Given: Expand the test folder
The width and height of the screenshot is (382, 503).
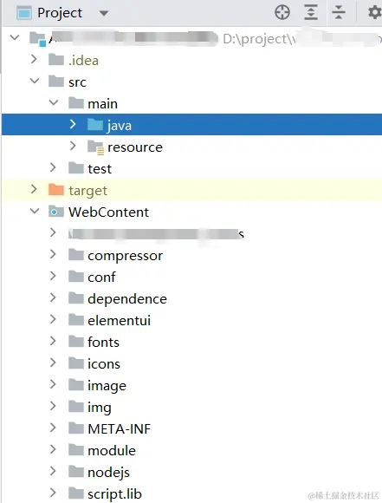Looking at the screenshot, I should (53, 167).
